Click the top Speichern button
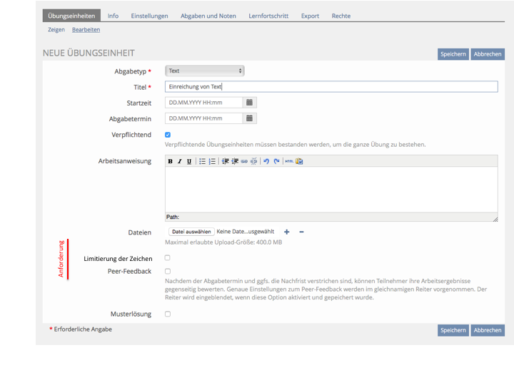The height and width of the screenshot is (385, 514). coord(453,54)
